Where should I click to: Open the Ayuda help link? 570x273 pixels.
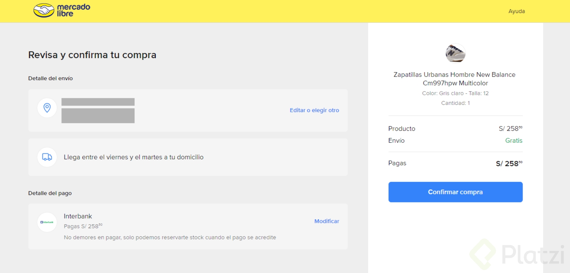tap(516, 11)
